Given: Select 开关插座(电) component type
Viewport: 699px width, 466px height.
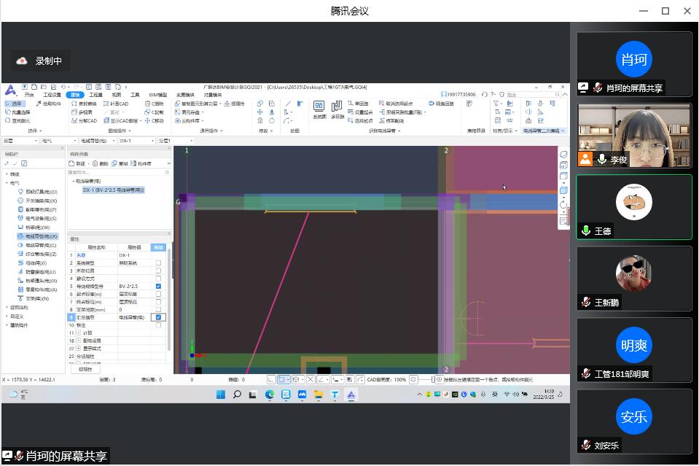Looking at the screenshot, I should coord(41,201).
